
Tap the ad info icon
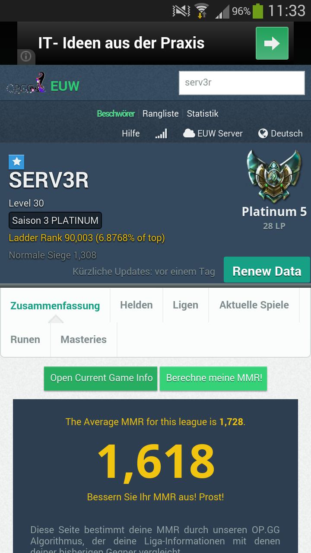(26, 57)
